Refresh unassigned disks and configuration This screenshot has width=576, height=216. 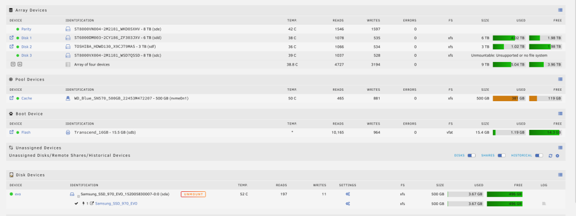(550, 156)
